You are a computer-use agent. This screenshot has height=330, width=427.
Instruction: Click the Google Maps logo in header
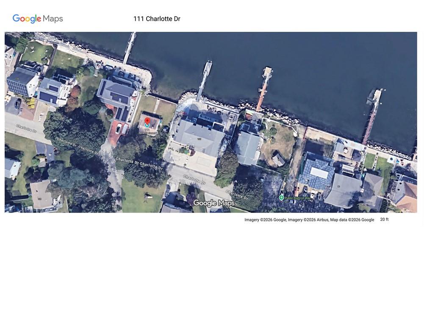pos(38,19)
